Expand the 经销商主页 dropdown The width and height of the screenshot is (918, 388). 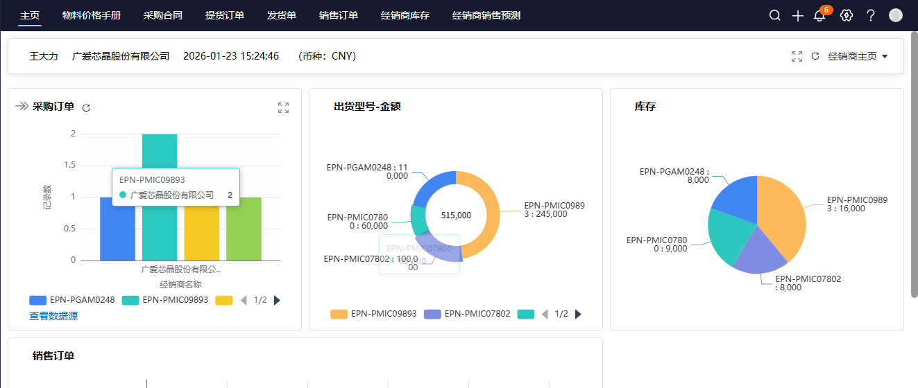pyautogui.click(x=858, y=56)
